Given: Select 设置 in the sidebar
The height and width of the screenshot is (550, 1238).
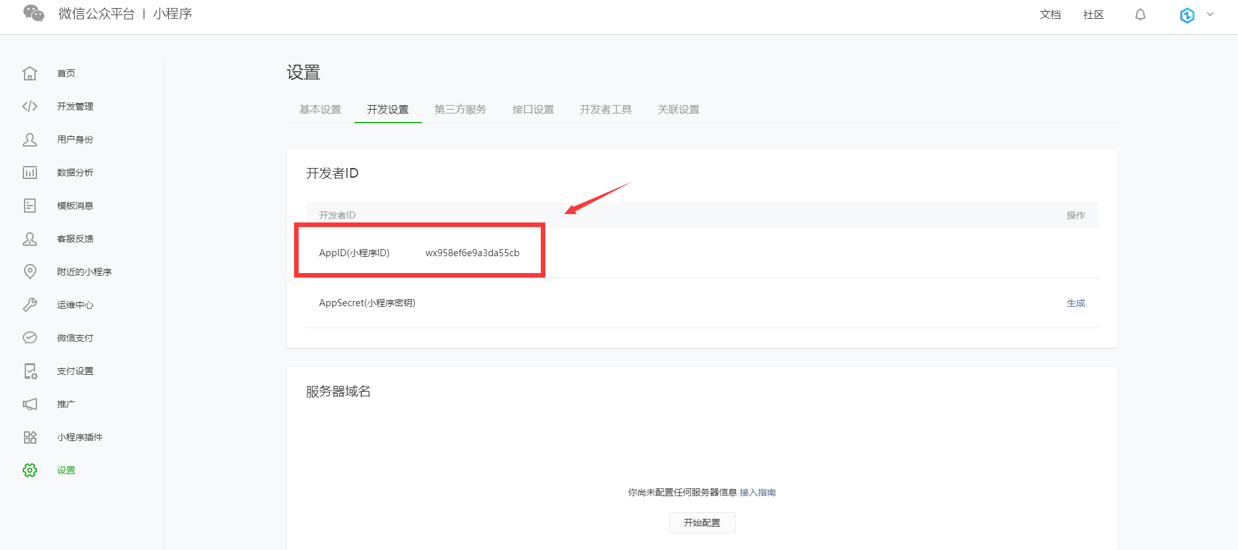Looking at the screenshot, I should 66,470.
